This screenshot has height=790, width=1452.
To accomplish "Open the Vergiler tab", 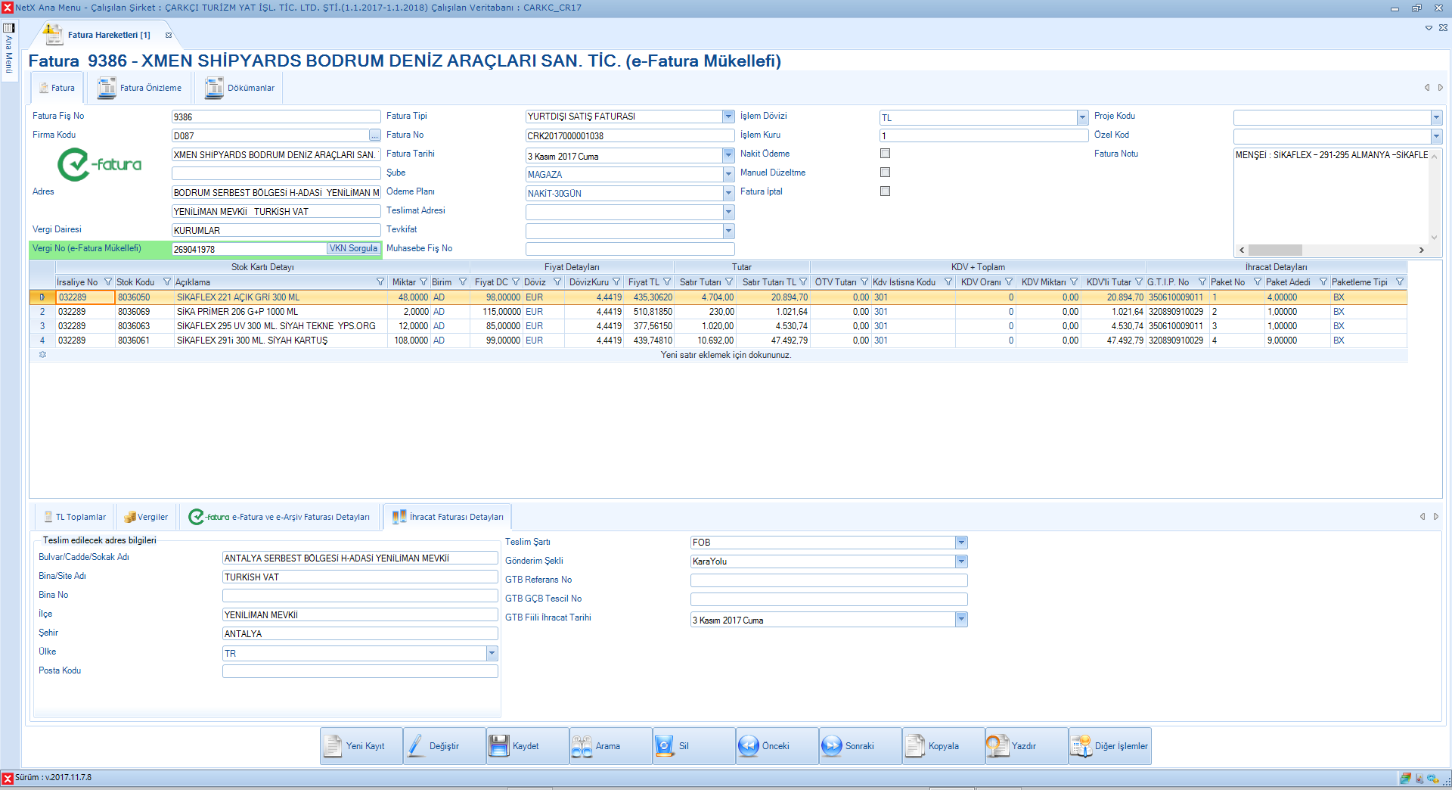I will click(x=146, y=517).
